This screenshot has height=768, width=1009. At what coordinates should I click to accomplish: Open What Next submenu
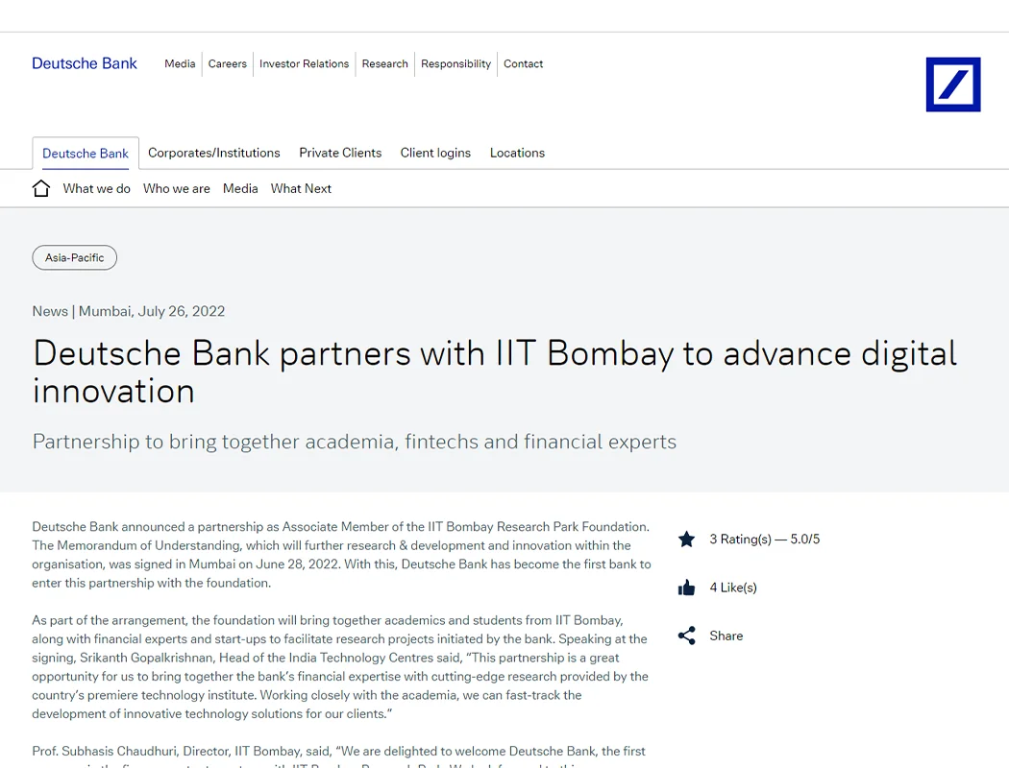pyautogui.click(x=301, y=188)
